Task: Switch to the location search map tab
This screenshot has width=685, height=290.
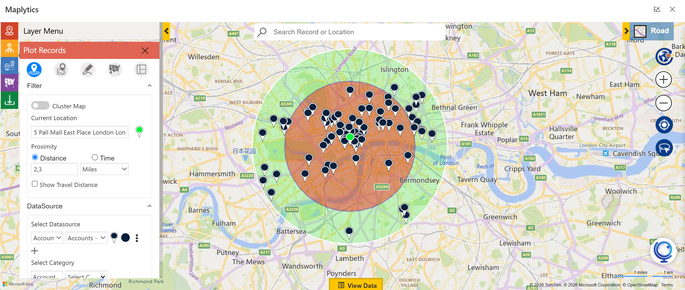Action: point(61,70)
